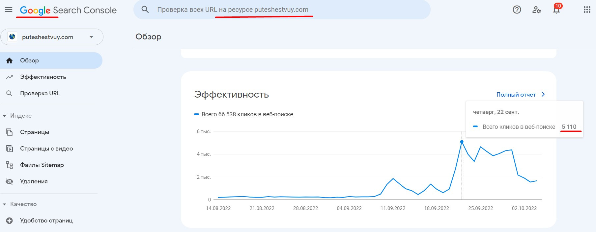Click the chart data point for 22 сент.
The width and height of the screenshot is (596, 232).
pos(462,142)
